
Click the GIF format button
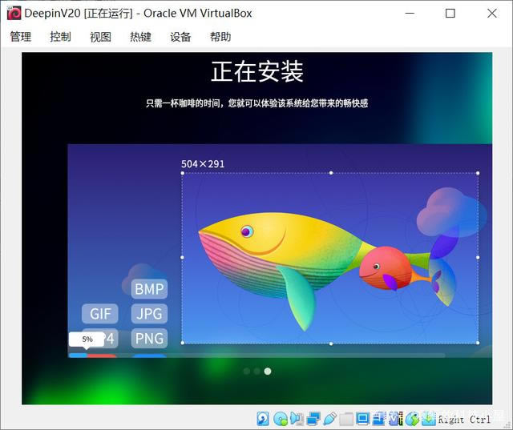[x=100, y=314]
